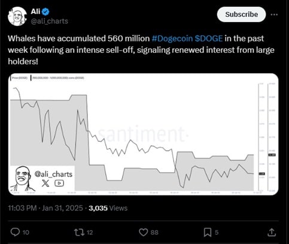This screenshot has width=289, height=244.
Task: Click the reply speech bubble icon
Action: coord(15,232)
